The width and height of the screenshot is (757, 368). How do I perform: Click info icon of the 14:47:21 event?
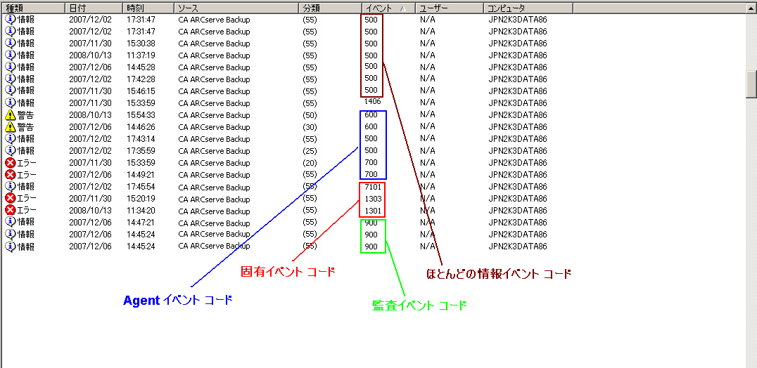(11, 222)
